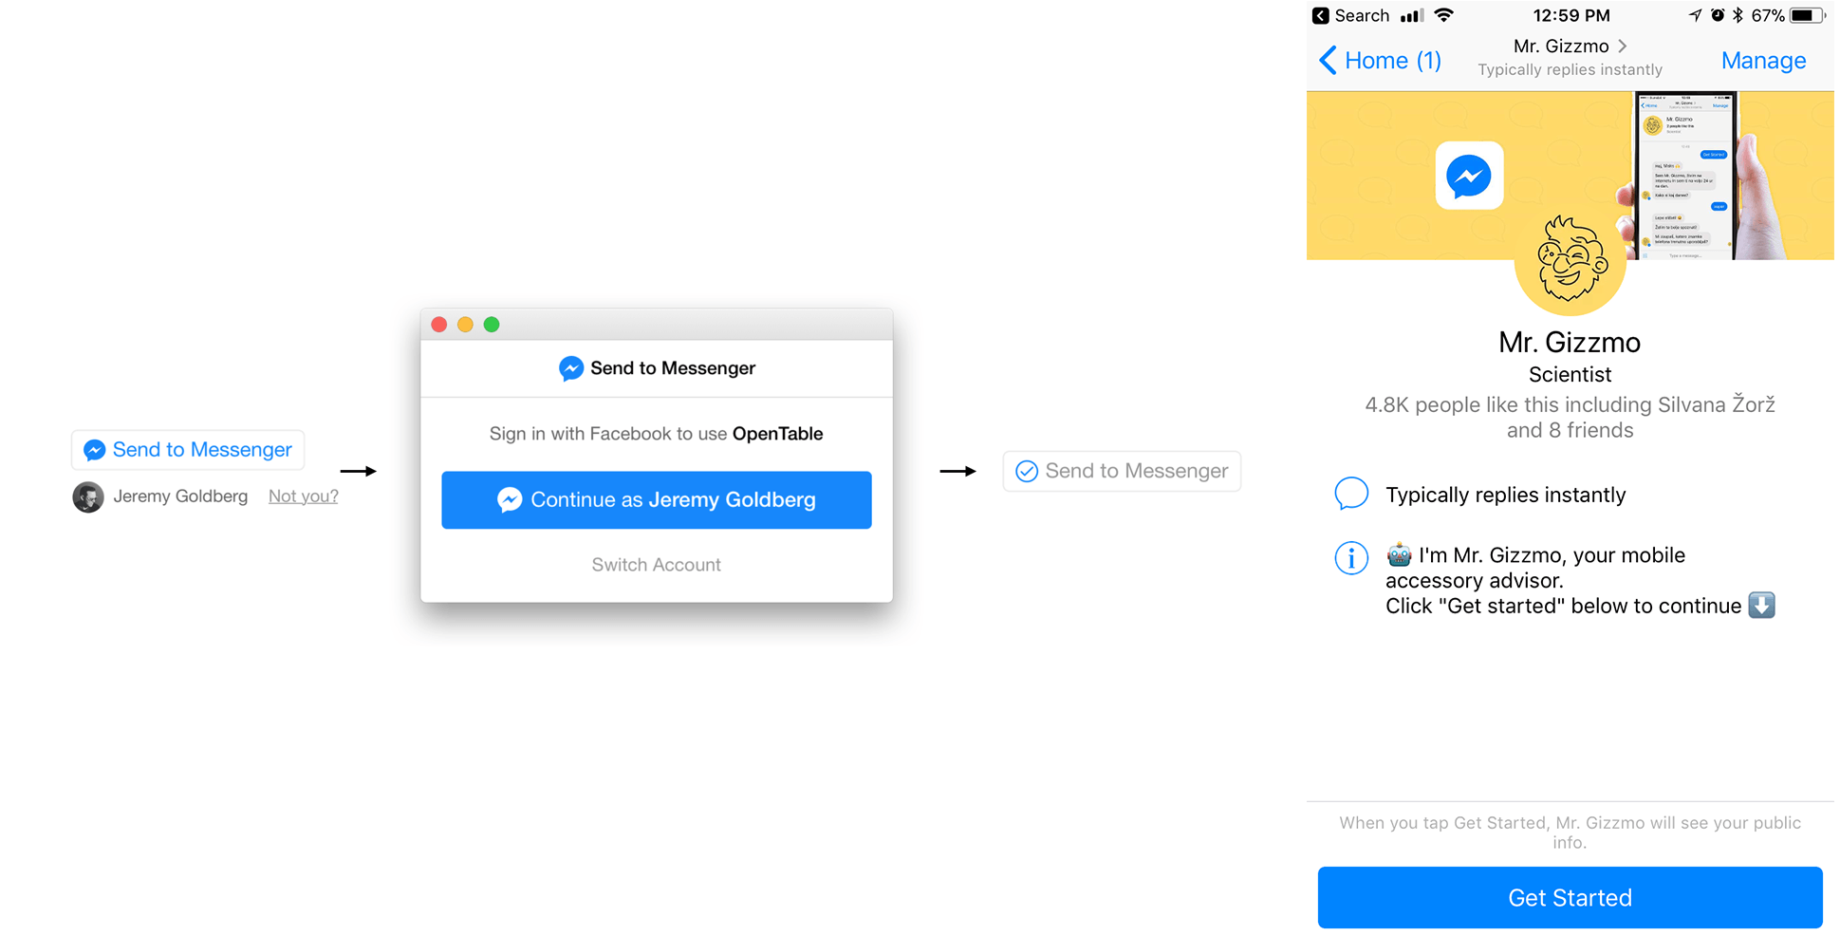Click the green maximize window dot

[492, 325]
